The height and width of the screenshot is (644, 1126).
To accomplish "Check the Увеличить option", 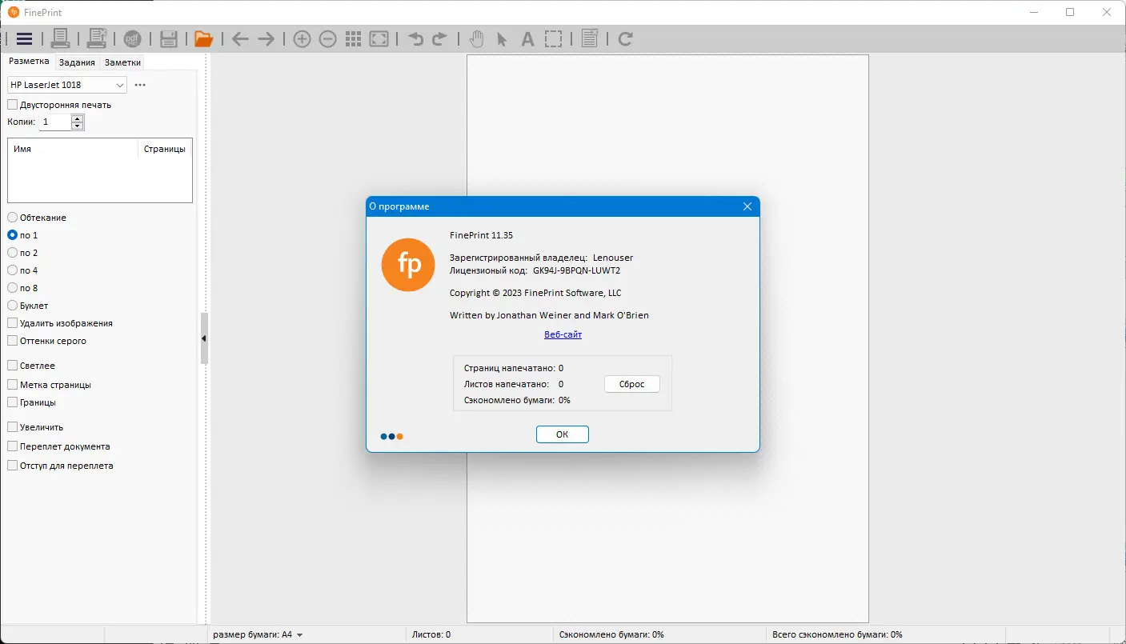I will coord(13,427).
